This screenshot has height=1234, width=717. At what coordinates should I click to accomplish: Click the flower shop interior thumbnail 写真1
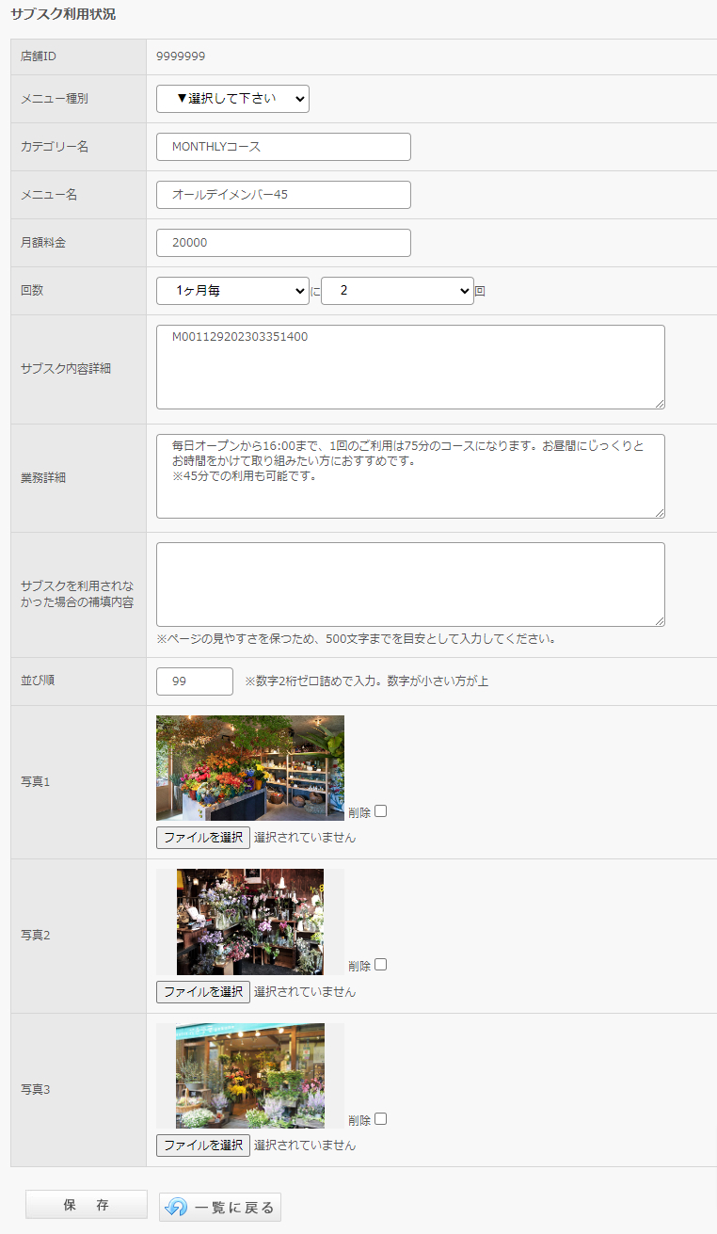(x=250, y=768)
